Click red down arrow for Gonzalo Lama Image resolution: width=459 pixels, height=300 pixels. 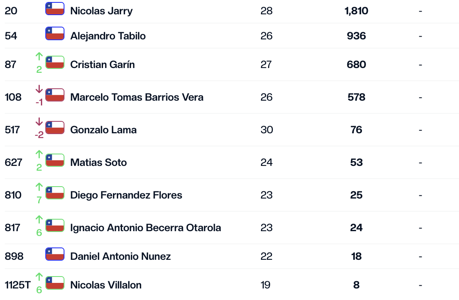(x=39, y=121)
